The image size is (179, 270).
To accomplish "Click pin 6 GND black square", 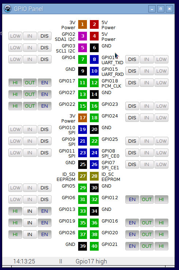I will click(94, 48).
